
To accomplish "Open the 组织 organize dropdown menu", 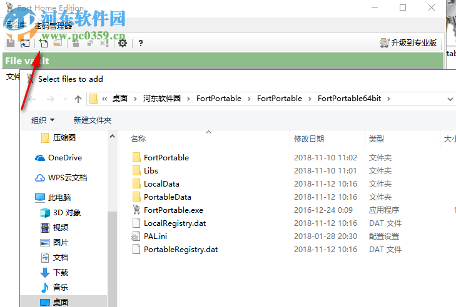I will (43, 120).
